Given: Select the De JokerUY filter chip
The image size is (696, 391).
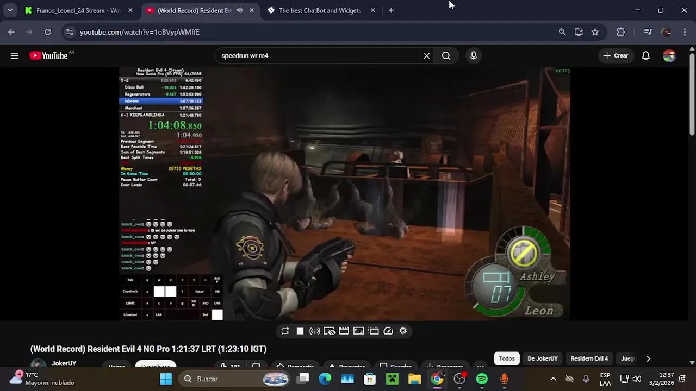Looking at the screenshot, I should [x=543, y=358].
